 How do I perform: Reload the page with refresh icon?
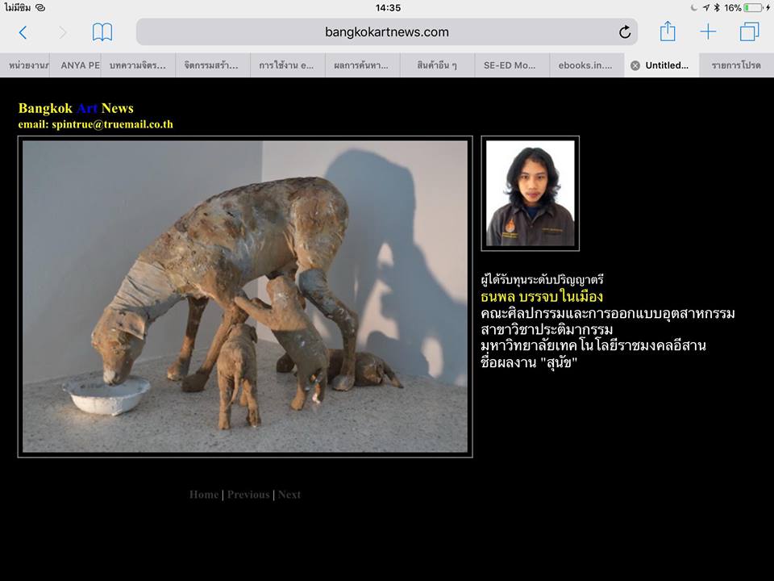[625, 32]
